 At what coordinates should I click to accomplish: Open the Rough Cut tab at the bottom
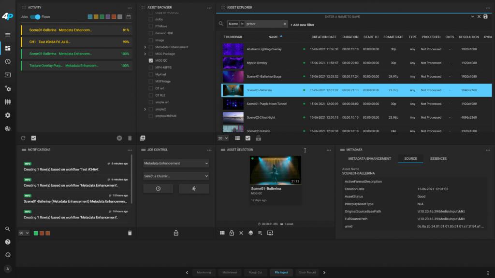pyautogui.click(x=255, y=272)
